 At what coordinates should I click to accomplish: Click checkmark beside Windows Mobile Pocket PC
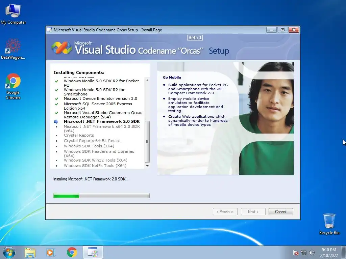coord(56,81)
